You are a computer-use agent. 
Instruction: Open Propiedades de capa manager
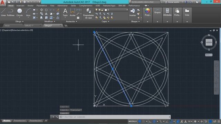(88, 13)
